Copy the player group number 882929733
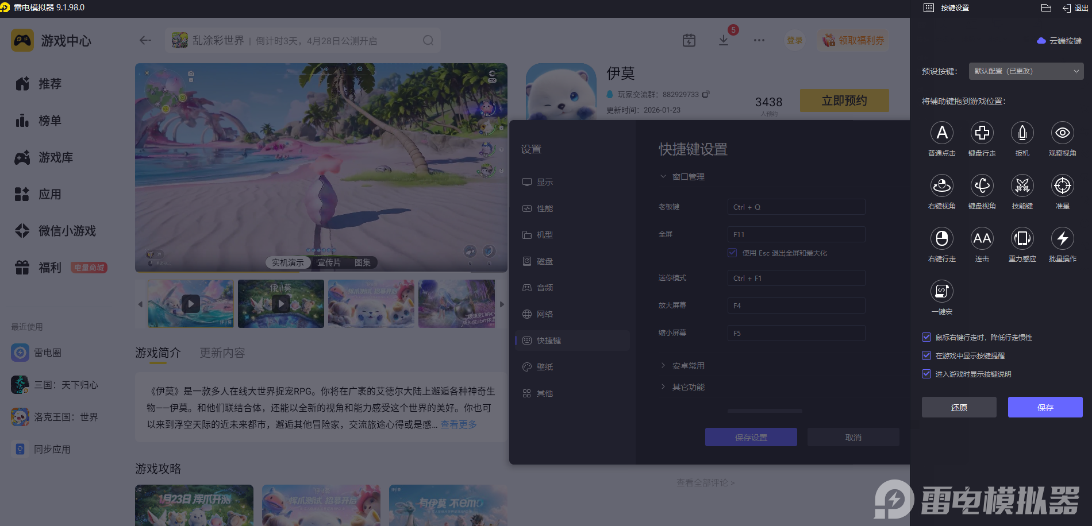 (x=706, y=94)
